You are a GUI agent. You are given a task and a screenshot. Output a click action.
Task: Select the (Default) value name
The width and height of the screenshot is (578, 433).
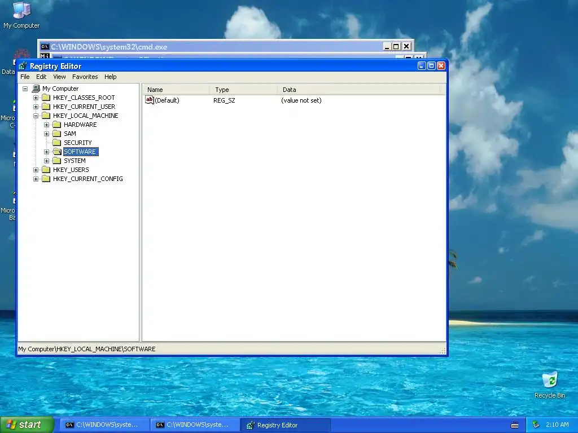(x=167, y=100)
